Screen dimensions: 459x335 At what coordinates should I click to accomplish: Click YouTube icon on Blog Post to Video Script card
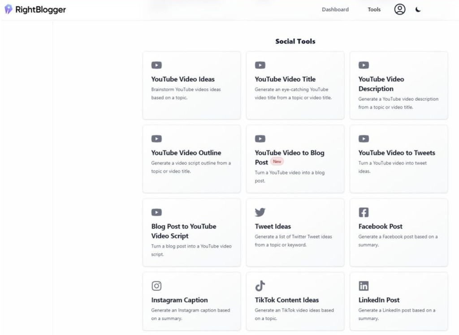(156, 212)
